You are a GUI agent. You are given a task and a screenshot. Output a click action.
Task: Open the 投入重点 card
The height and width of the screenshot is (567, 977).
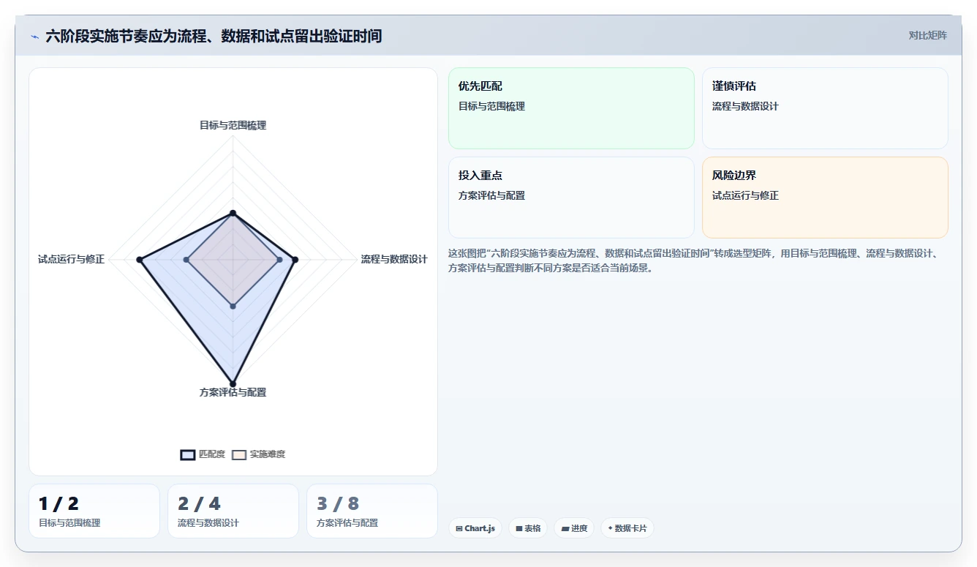571,198
